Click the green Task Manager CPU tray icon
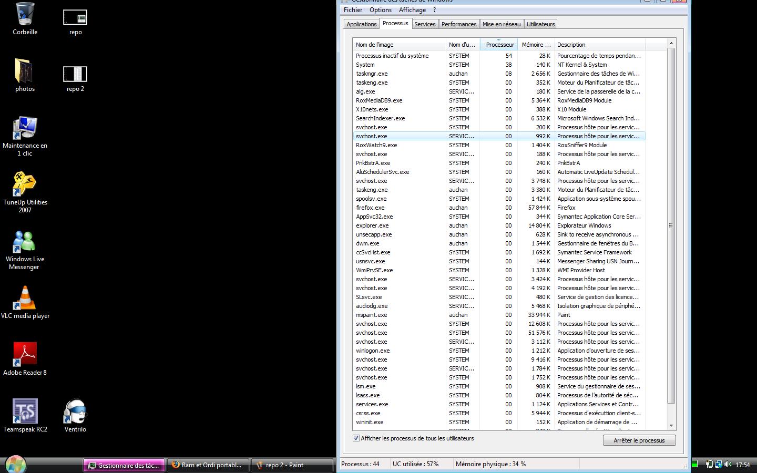This screenshot has height=473, width=757. click(x=694, y=465)
